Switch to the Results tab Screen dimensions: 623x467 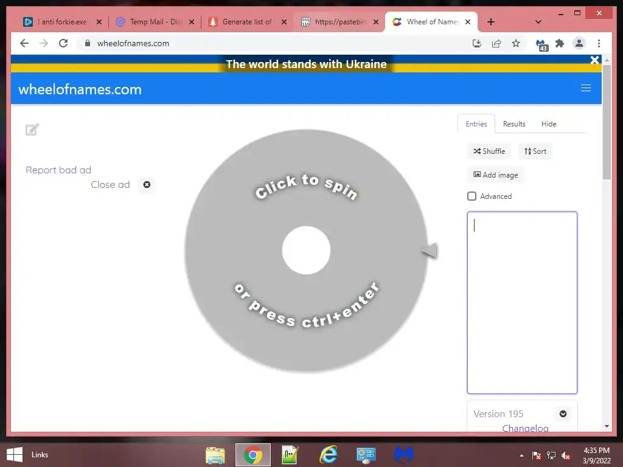point(513,124)
